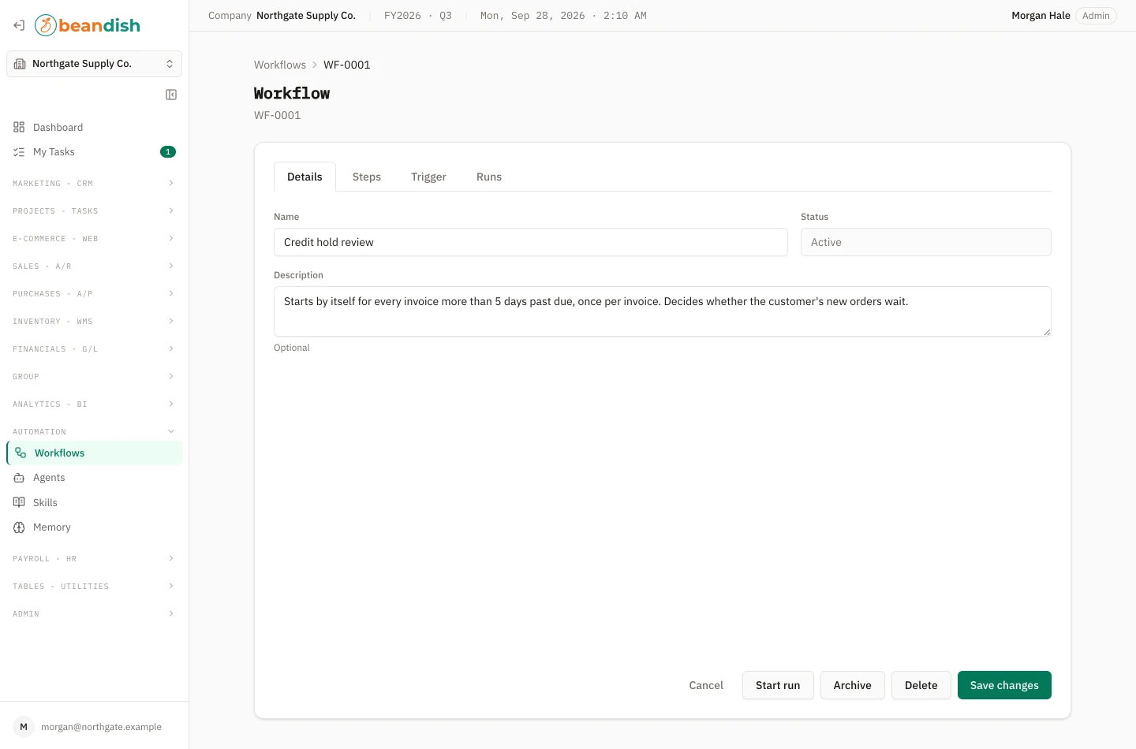
Task: Click the sign-out arrow icon beside the logo
Action: [x=19, y=25]
